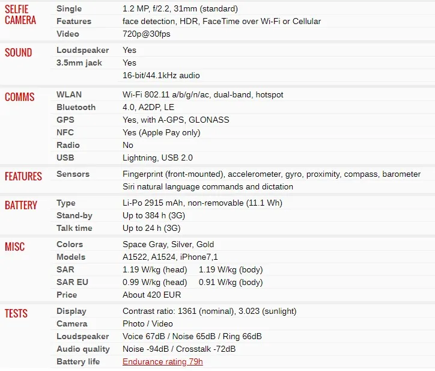Click the COMMS section heading
Screen dimensions: 435x371
[x=20, y=97]
